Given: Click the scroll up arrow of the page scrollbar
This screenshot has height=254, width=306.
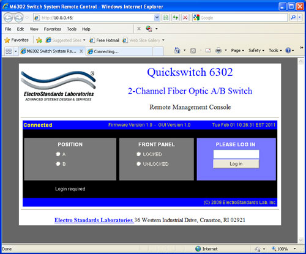Looking at the screenshot, I should (301, 61).
